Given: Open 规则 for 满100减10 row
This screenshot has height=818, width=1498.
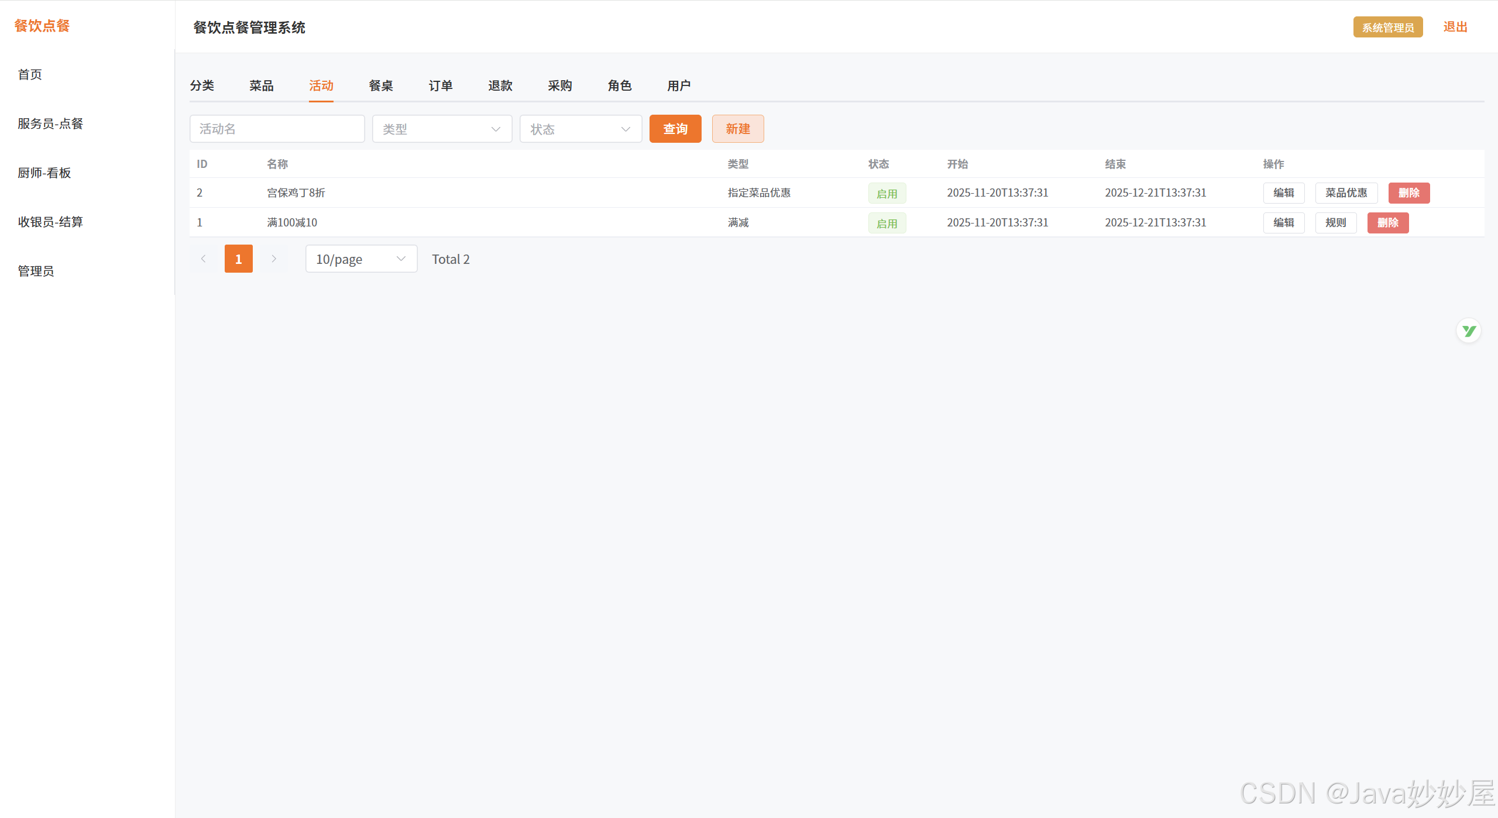Looking at the screenshot, I should (x=1335, y=223).
